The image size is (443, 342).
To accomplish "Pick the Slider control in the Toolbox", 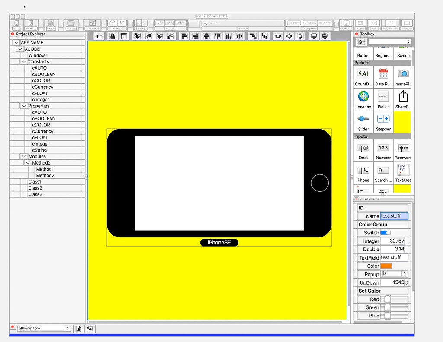I will [x=363, y=119].
